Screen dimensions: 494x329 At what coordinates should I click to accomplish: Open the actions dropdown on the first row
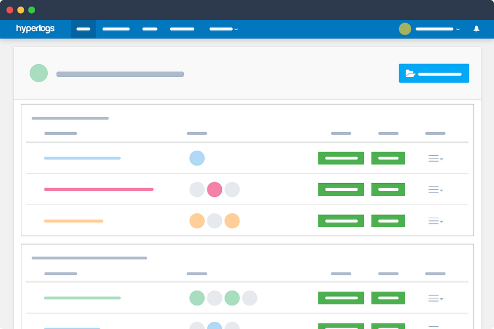[x=435, y=158]
